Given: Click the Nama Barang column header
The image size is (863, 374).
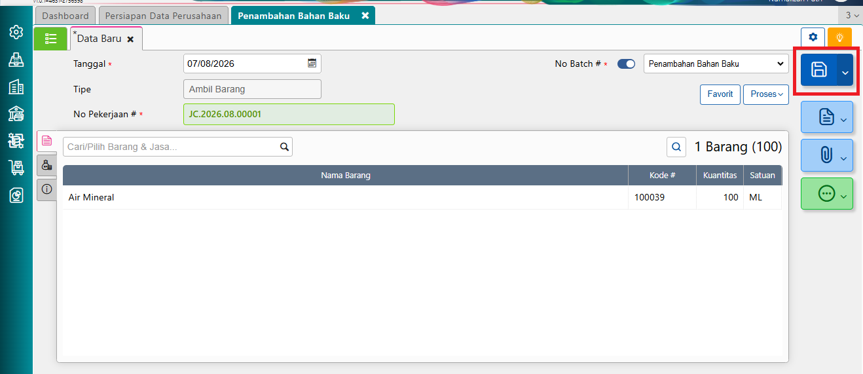Looking at the screenshot, I should click(346, 176).
